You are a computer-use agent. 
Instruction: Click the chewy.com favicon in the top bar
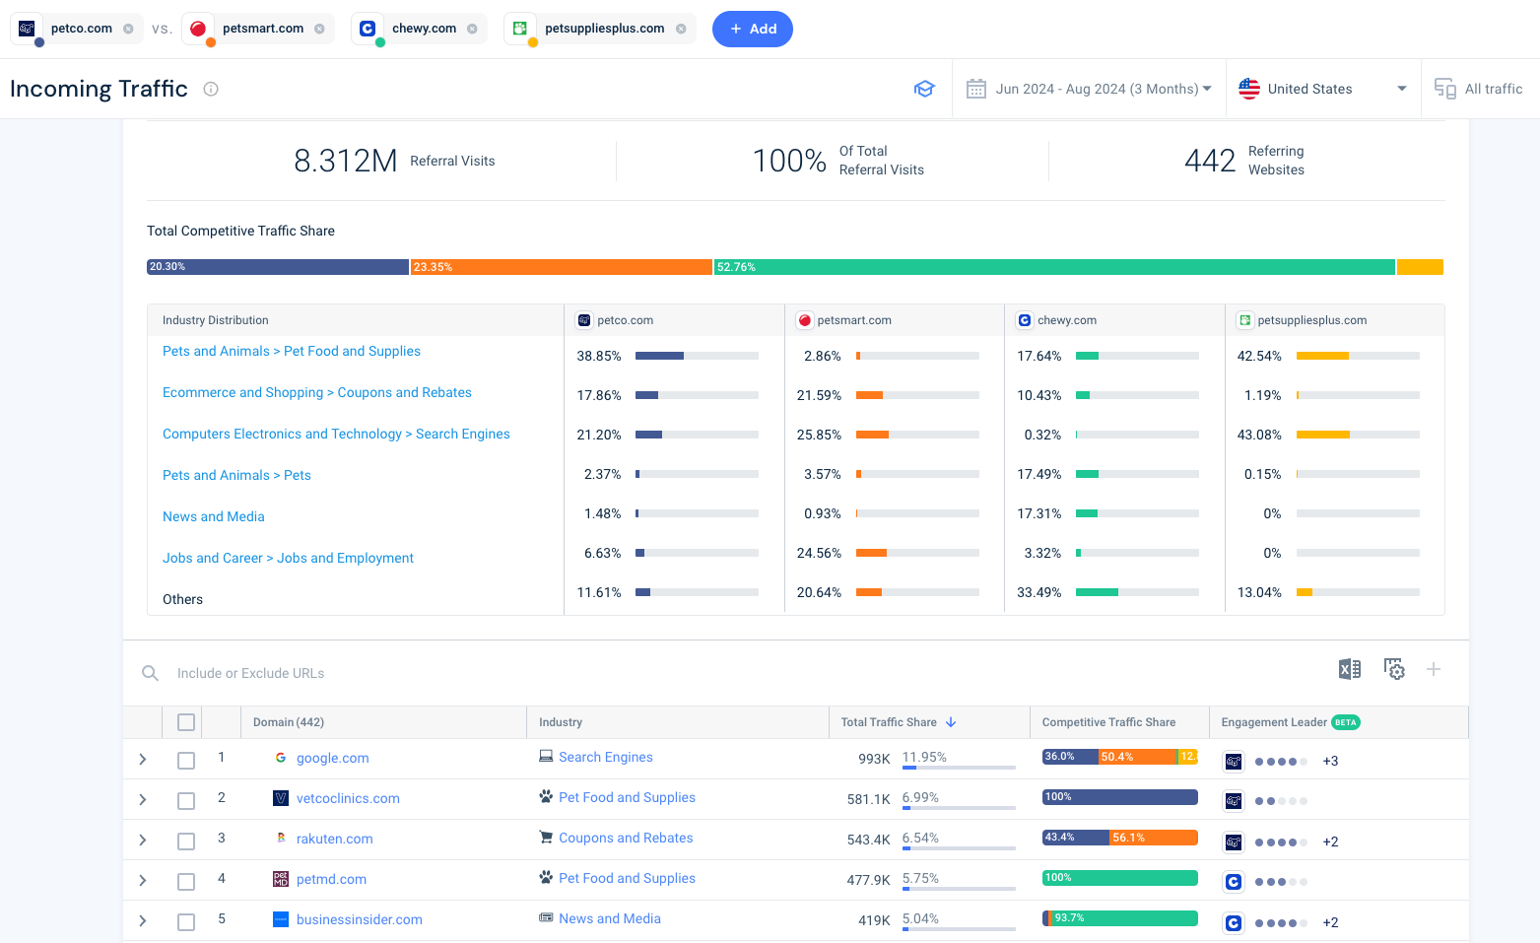click(368, 29)
